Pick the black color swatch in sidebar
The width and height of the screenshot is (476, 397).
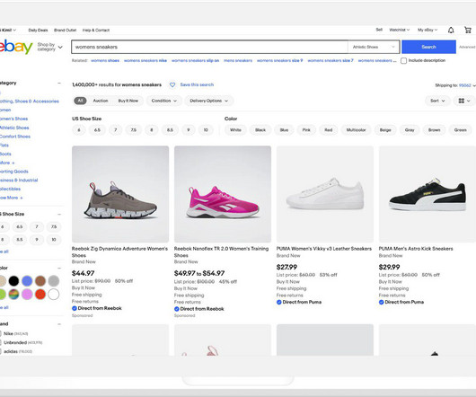13,281
